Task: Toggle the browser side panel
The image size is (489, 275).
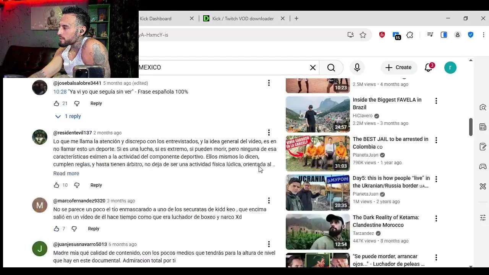Action: click(444, 35)
